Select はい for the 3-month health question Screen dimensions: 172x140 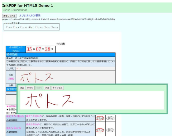(x=111, y=118)
